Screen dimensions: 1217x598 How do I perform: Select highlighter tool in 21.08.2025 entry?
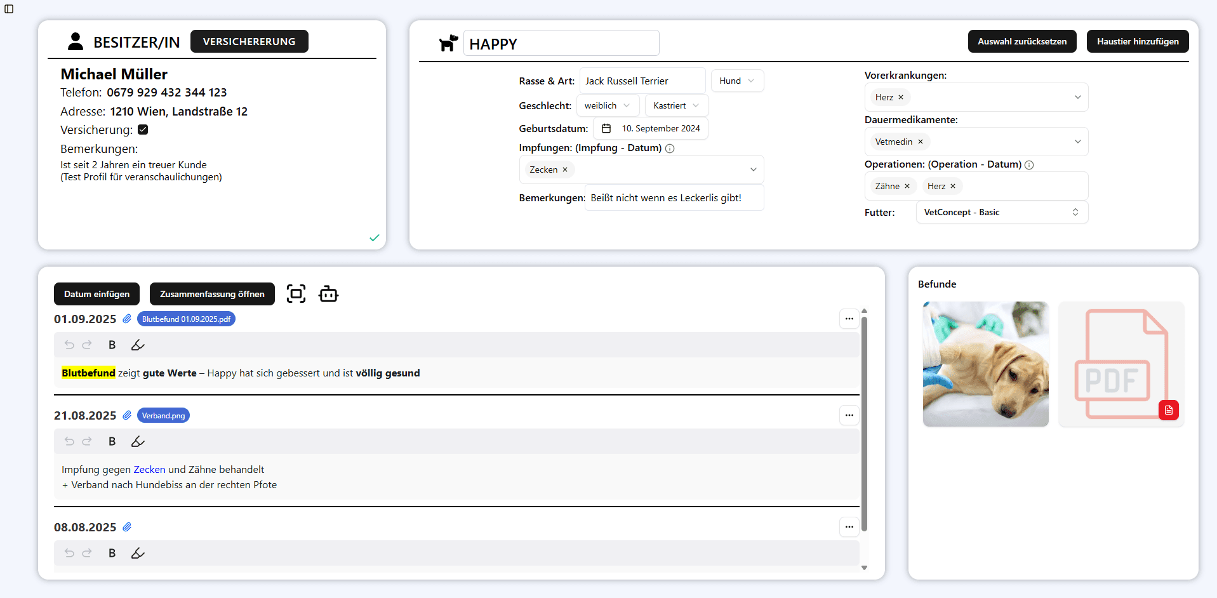(x=138, y=441)
